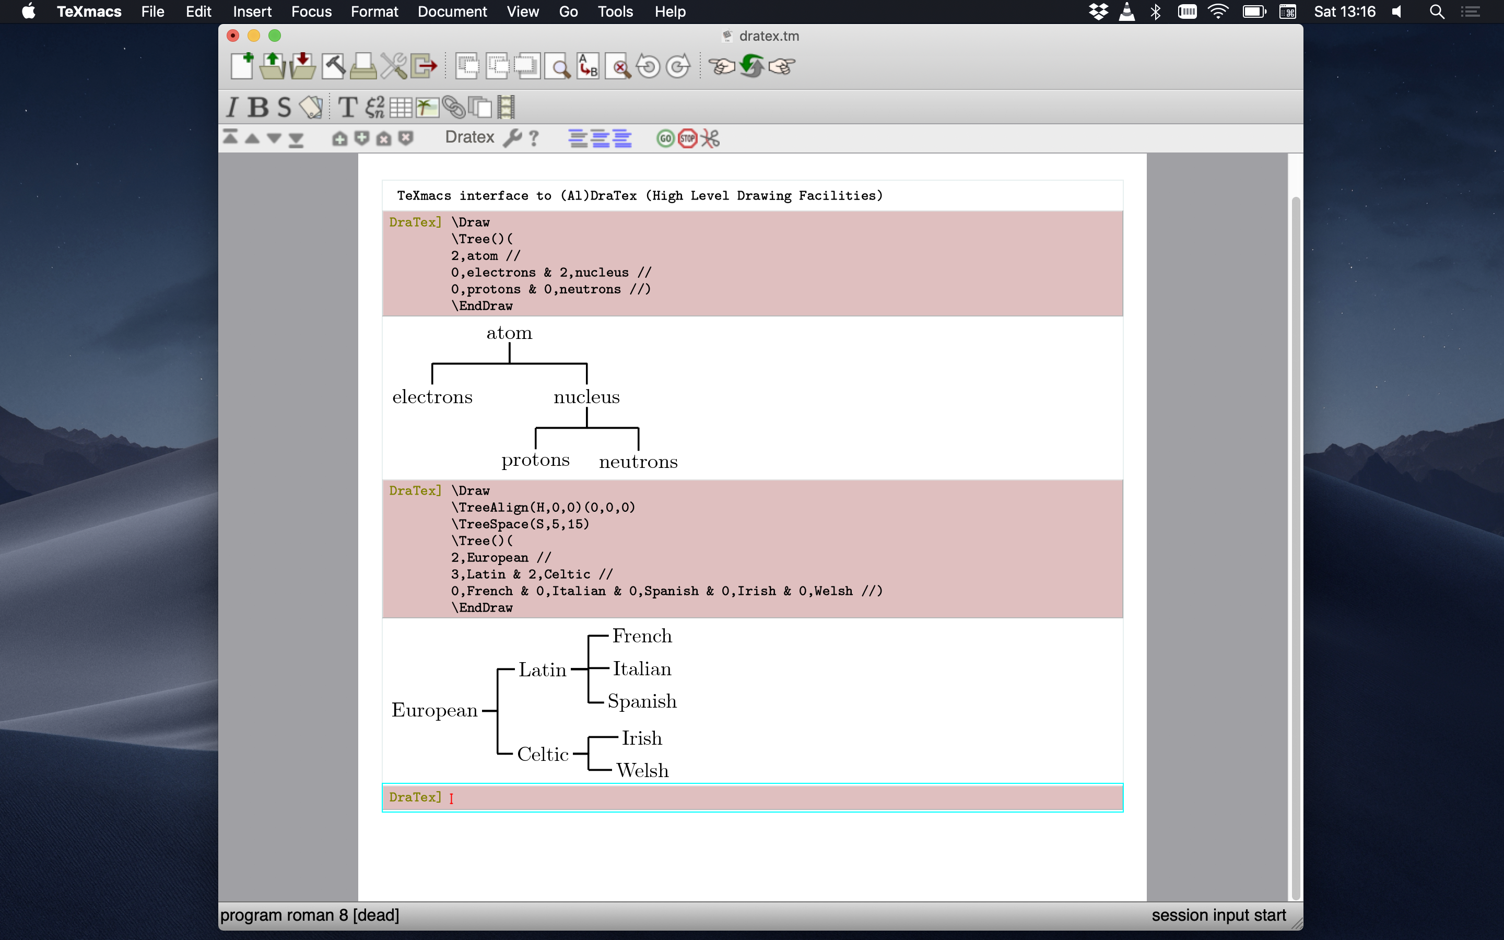Save the document using the save icon
The width and height of the screenshot is (1504, 940).
coord(303,65)
